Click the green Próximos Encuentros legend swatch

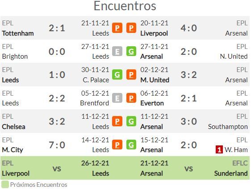(5, 185)
